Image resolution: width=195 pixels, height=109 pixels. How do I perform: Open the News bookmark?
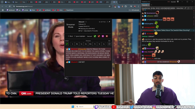(32, 10)
